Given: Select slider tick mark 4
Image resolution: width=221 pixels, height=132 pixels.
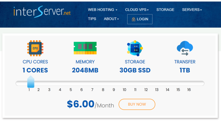Looking at the screenshot, I should click(60, 90).
